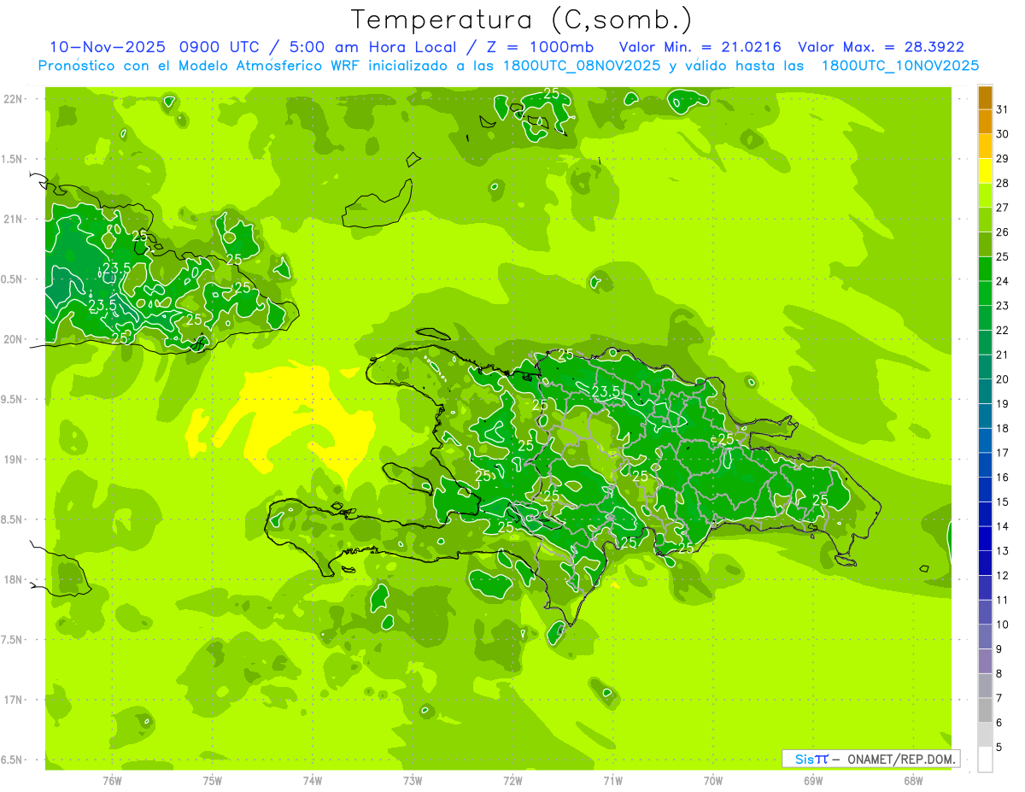Click "Valor Max. = 28.3922" value

(x=881, y=47)
